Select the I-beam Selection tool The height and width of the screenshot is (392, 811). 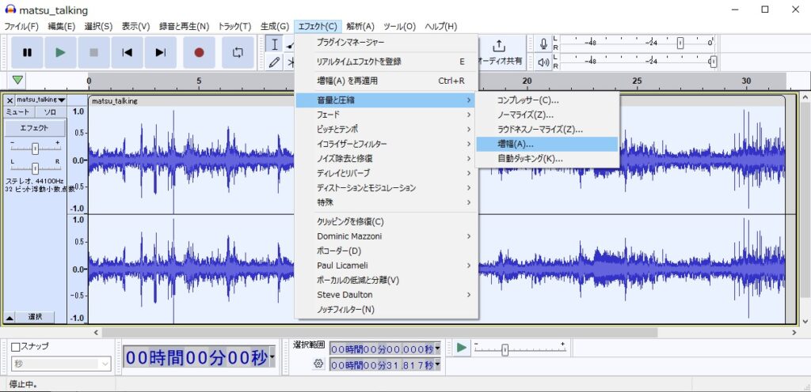coord(275,44)
